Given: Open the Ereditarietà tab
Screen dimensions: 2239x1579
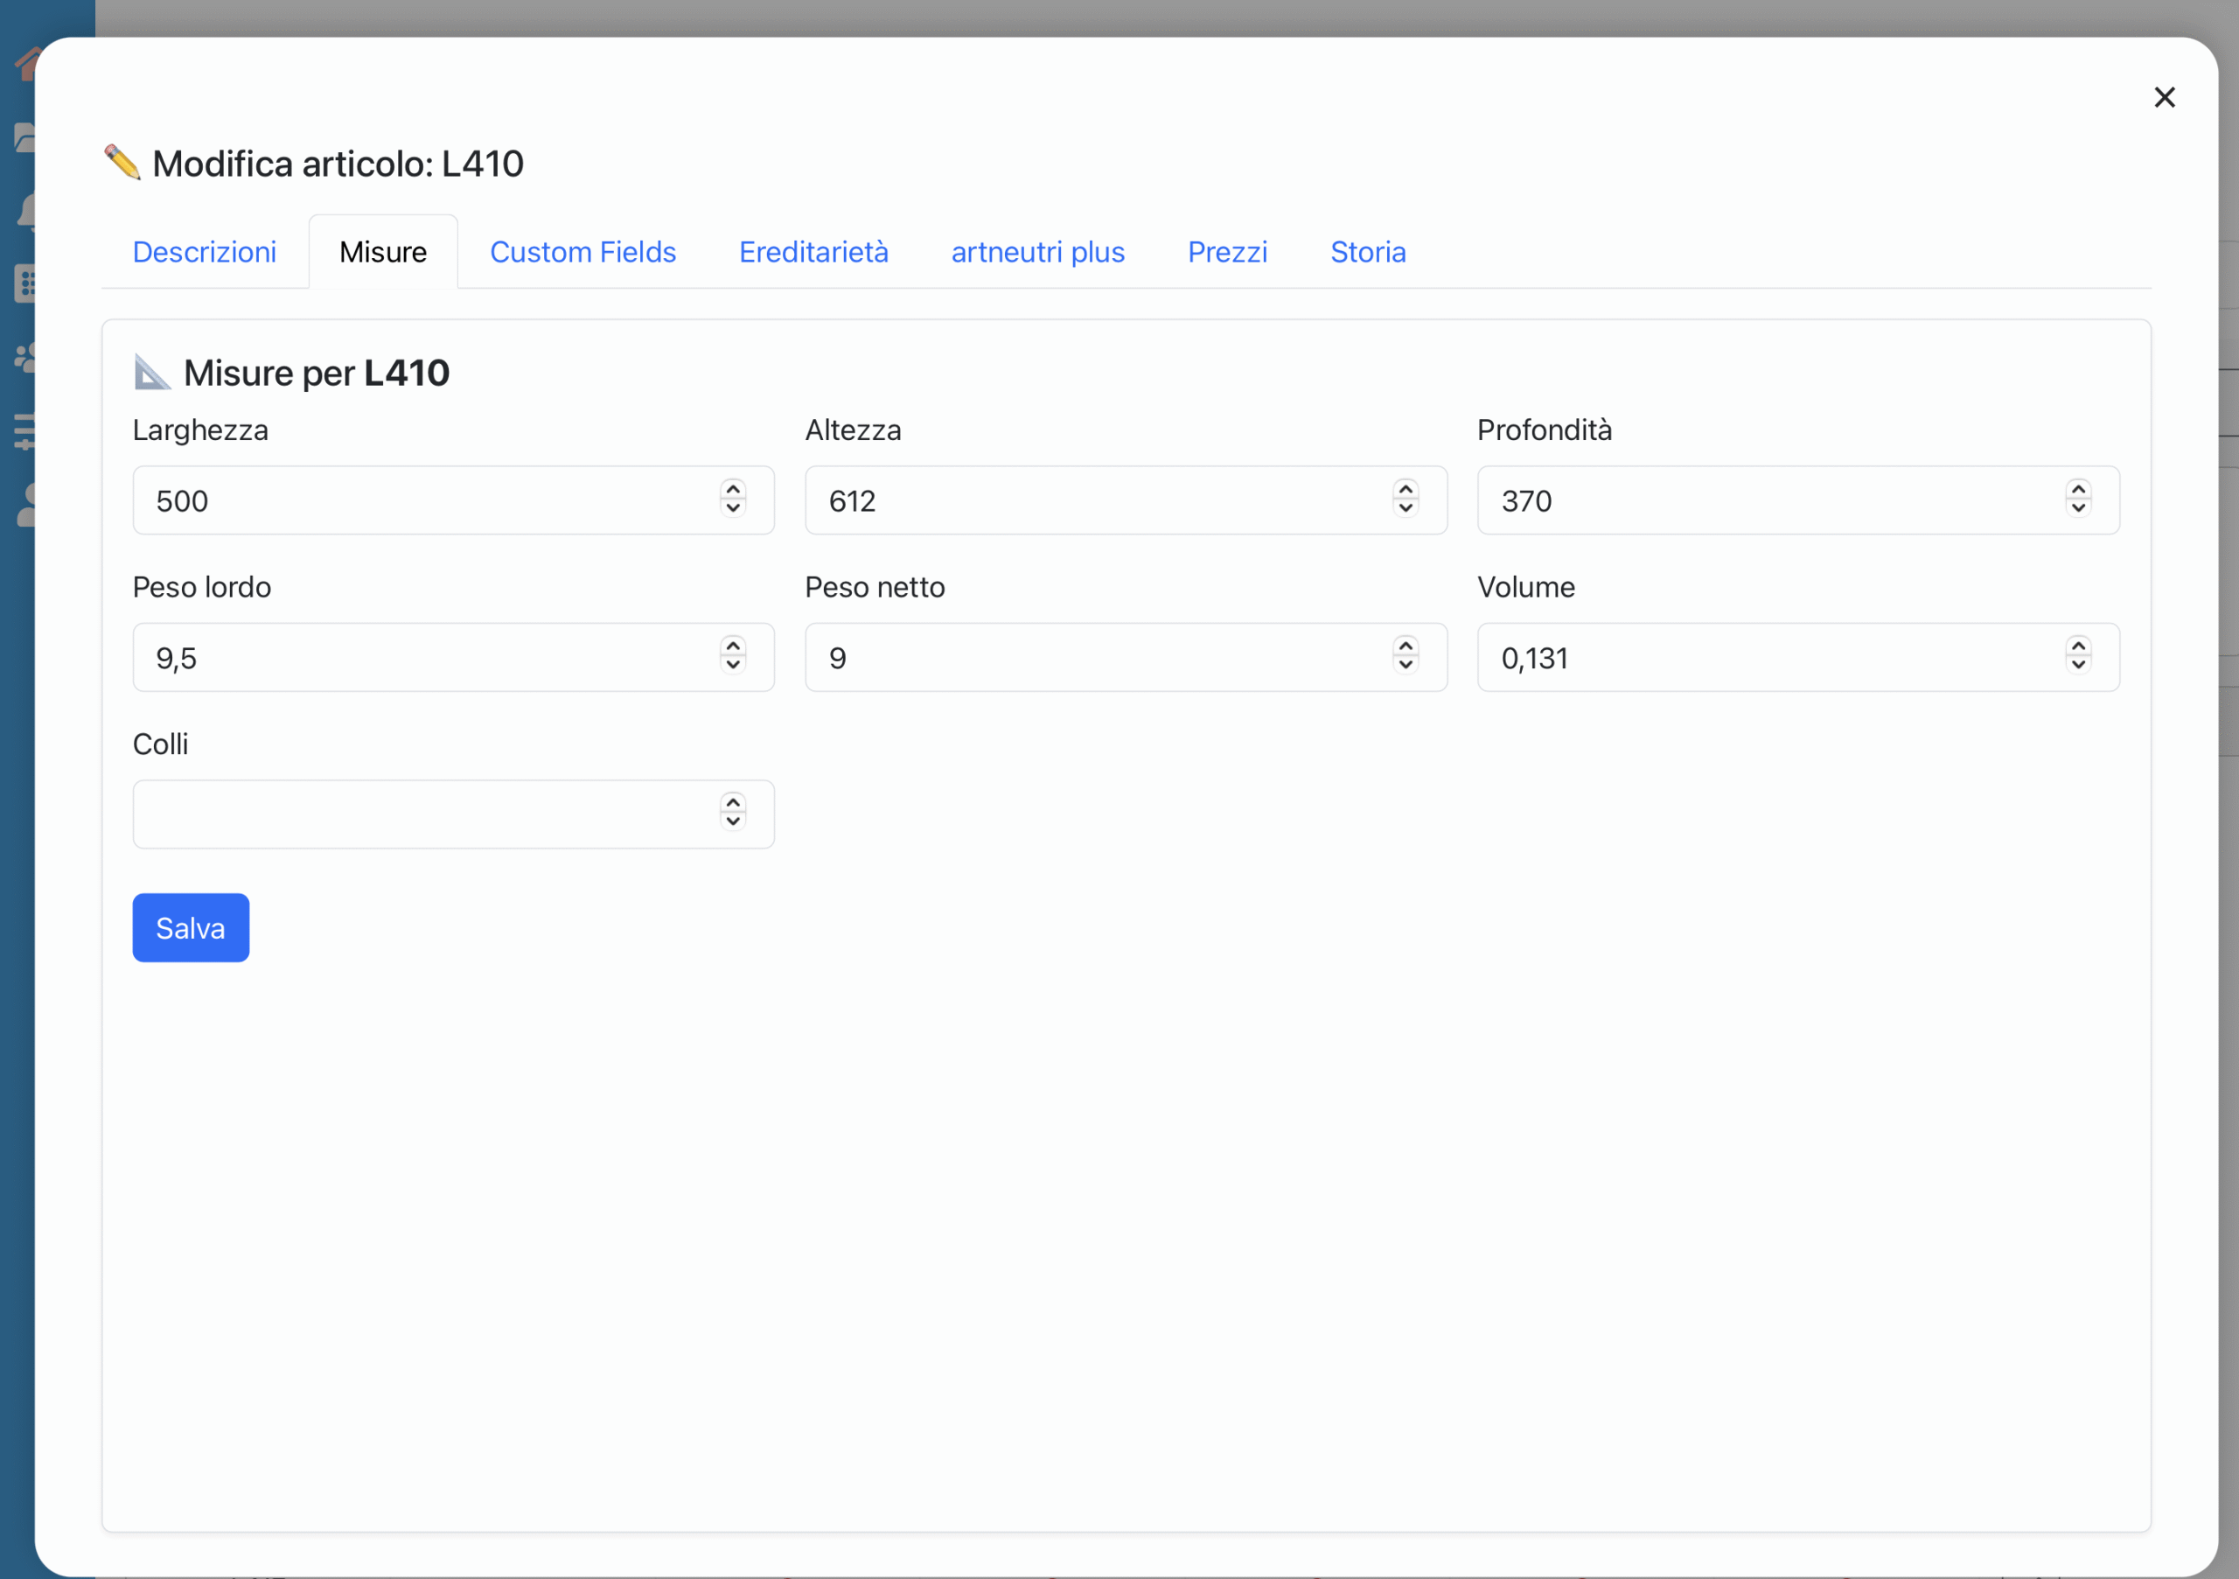Looking at the screenshot, I should pyautogui.click(x=813, y=252).
